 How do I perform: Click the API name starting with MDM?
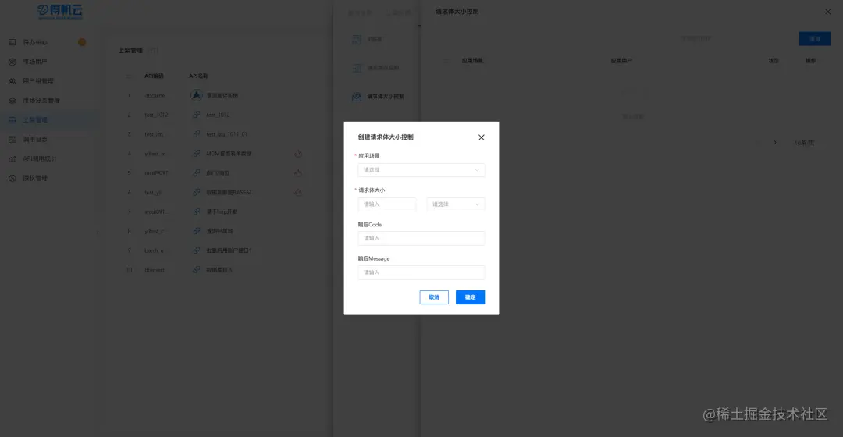229,154
